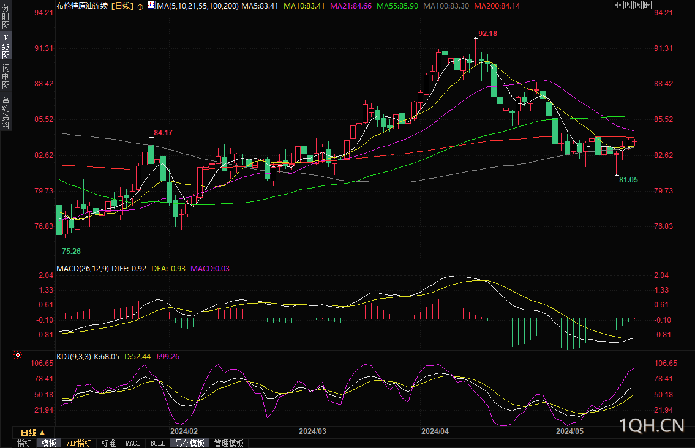Apply the MACD template

point(133,443)
